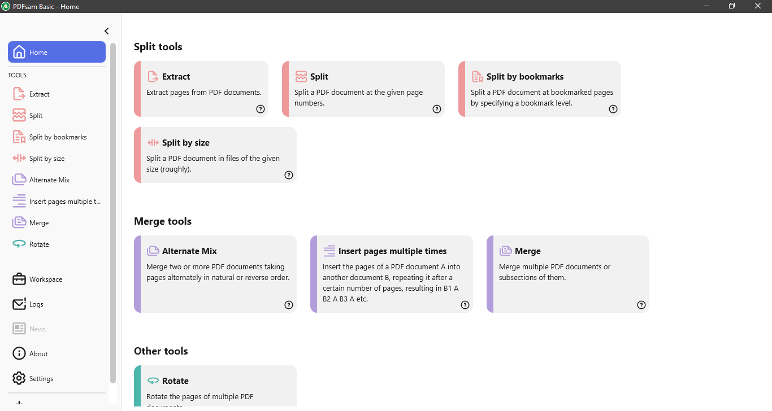772x411 pixels.
Task: Select 'Alternate Mix' label in sidebar
Action: pyautogui.click(x=50, y=180)
